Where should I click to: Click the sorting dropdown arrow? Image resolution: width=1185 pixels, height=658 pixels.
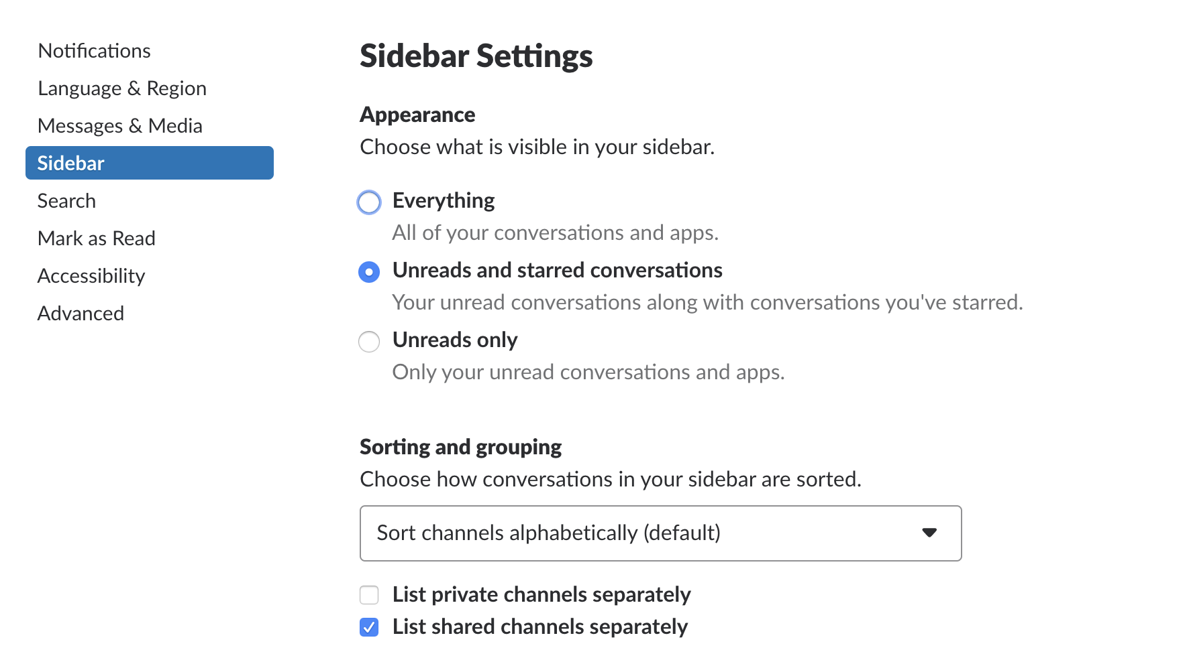929,533
